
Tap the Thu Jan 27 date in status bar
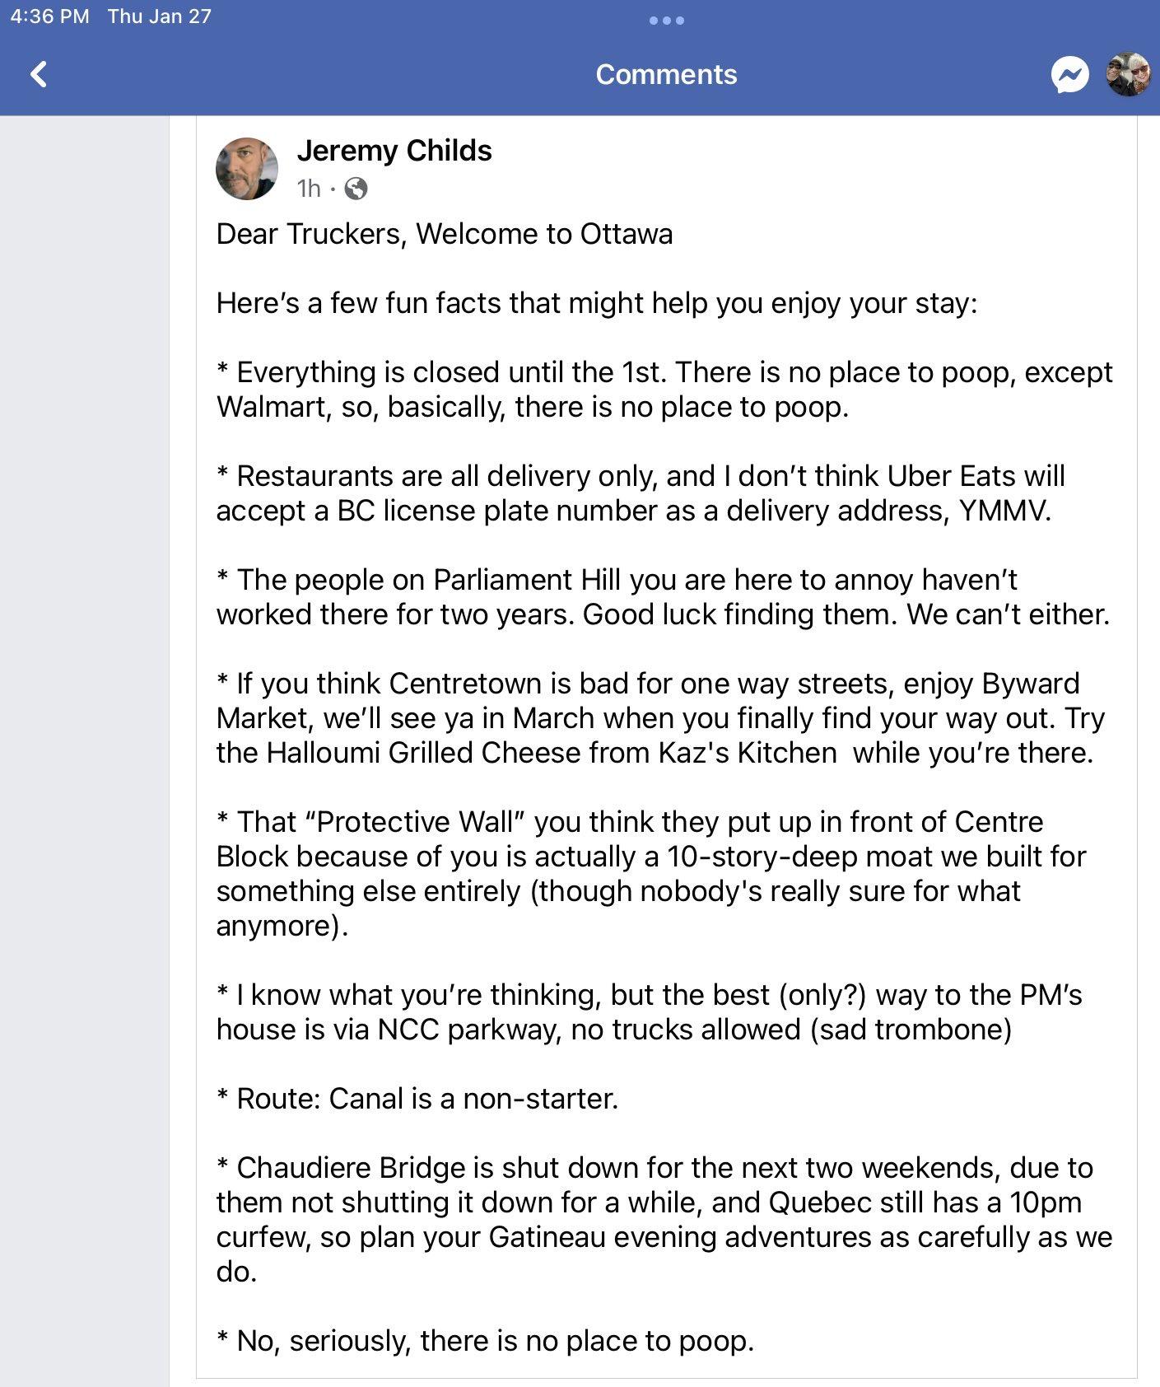tap(160, 16)
